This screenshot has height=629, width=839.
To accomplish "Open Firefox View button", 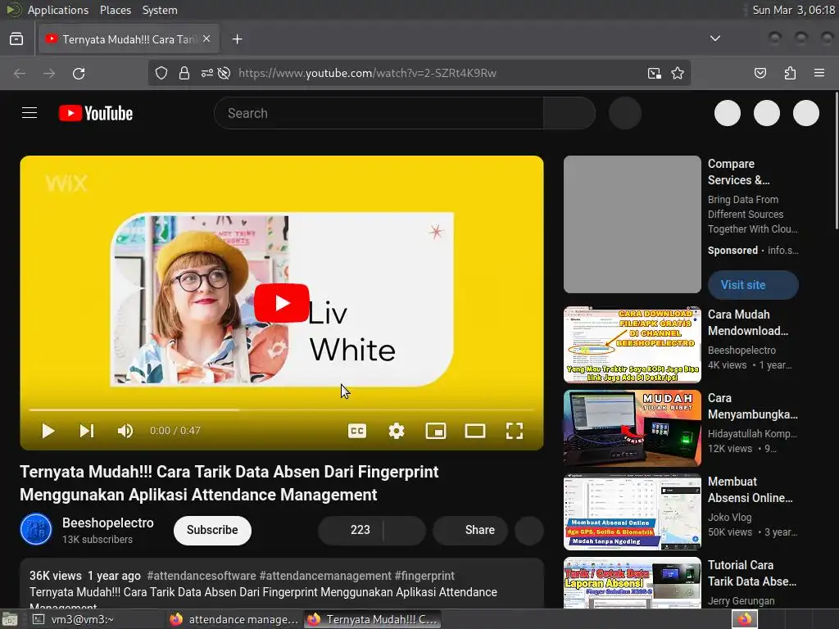I will point(16,39).
